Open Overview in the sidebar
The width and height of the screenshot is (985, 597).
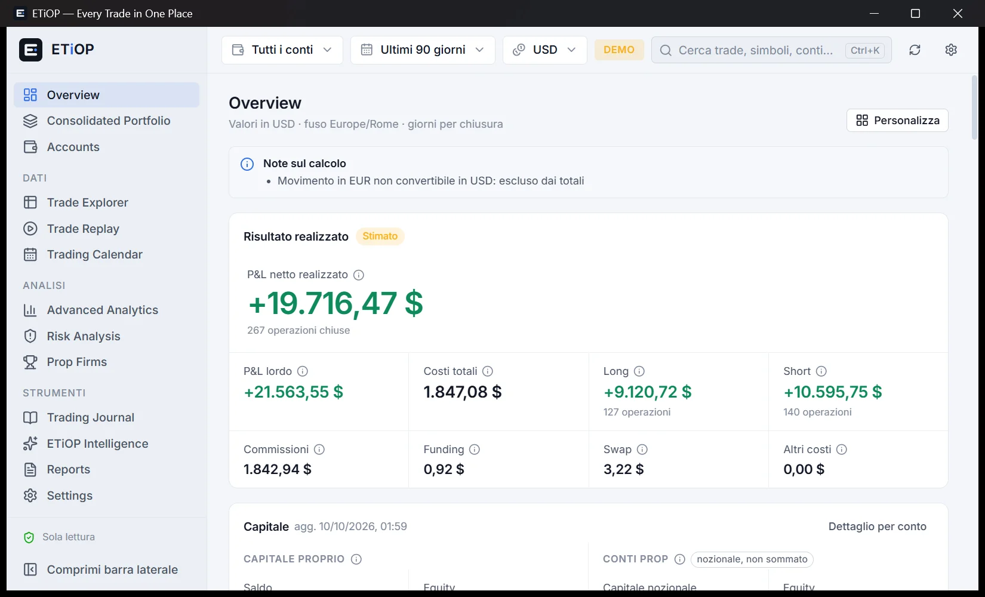(x=106, y=95)
